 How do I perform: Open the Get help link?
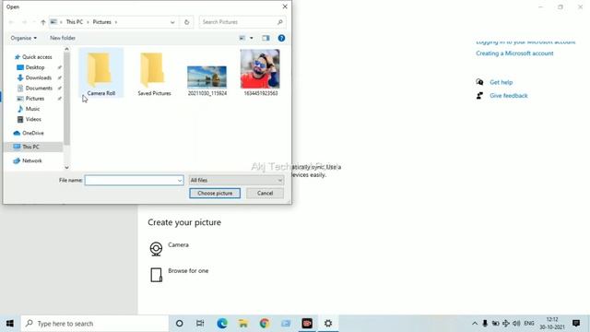tap(501, 82)
